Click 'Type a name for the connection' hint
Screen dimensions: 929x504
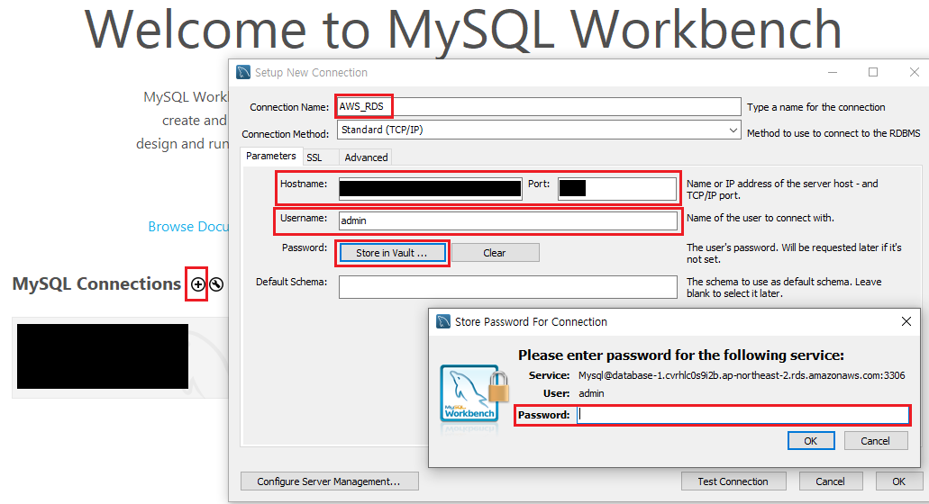(x=815, y=107)
